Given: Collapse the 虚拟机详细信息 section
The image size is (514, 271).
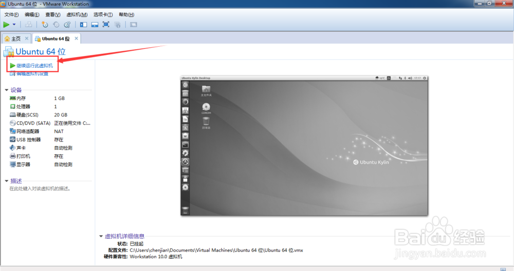Looking at the screenshot, I should pyautogui.click(x=101, y=236).
